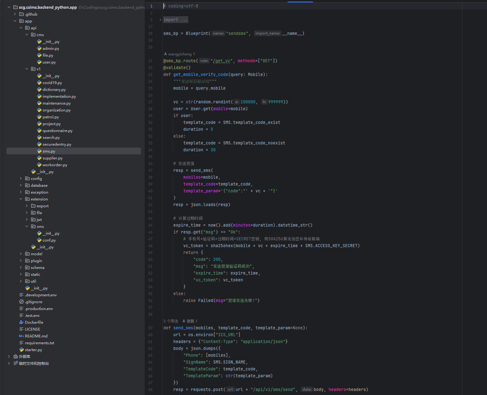Select the model folder in tree
Viewport: 487px width, 395px height.
click(36, 254)
